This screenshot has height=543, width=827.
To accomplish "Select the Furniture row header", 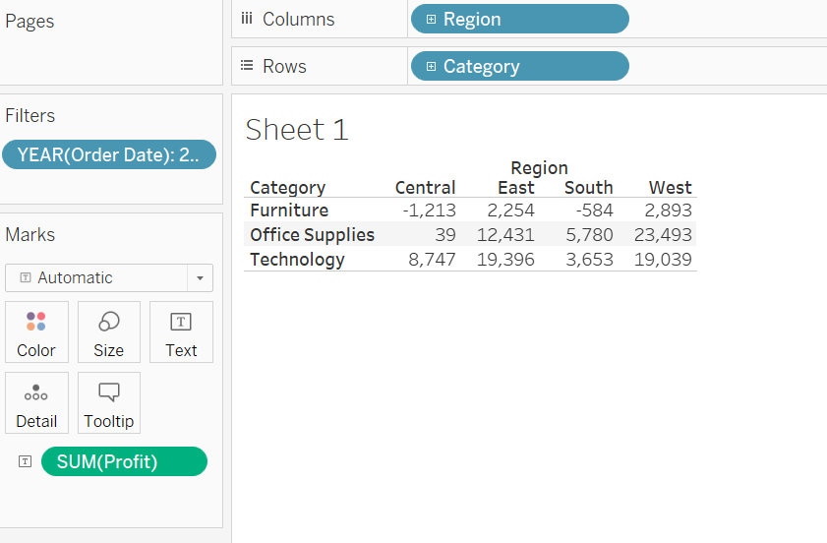I will pos(289,211).
